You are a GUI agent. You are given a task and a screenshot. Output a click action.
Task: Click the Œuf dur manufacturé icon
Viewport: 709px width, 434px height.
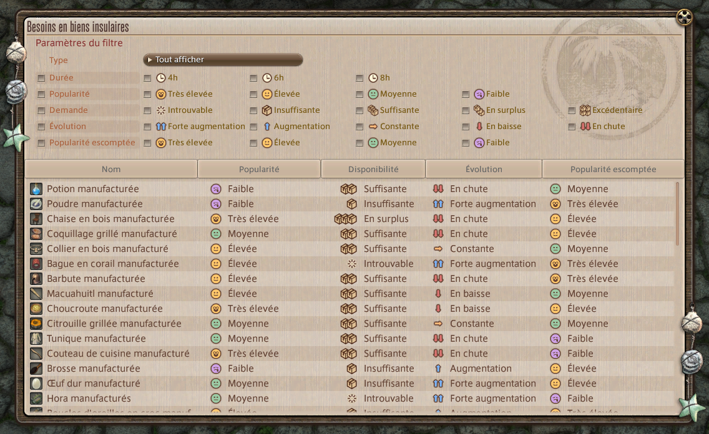(36, 383)
